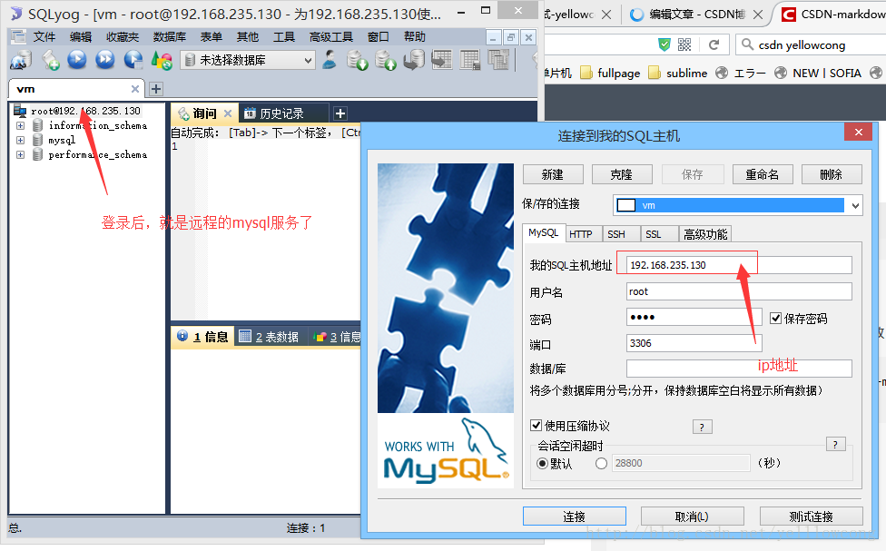Screen dimensions: 886x551
Task: Open the 2 表数据 result tab
Action: click(269, 337)
